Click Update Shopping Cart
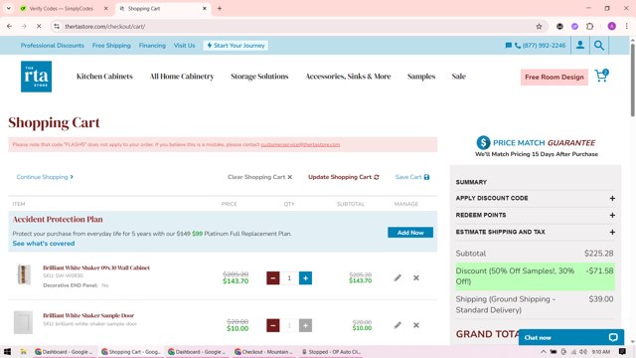 coord(344,177)
